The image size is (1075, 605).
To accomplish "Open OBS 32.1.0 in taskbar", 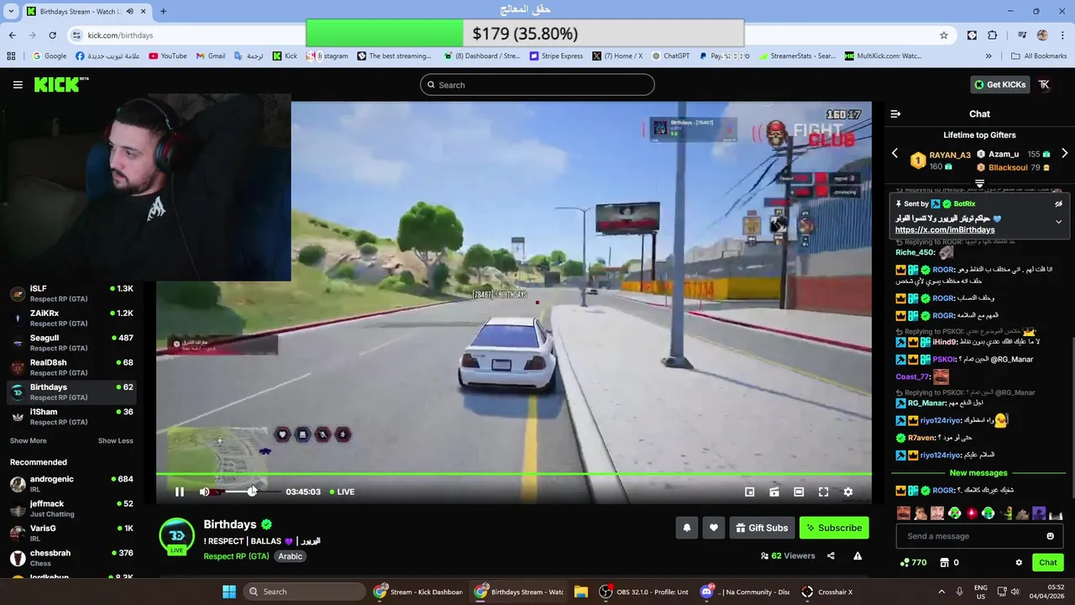I will point(643,592).
